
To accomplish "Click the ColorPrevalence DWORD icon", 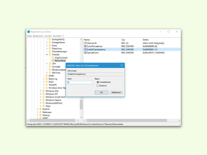I will (85, 46).
